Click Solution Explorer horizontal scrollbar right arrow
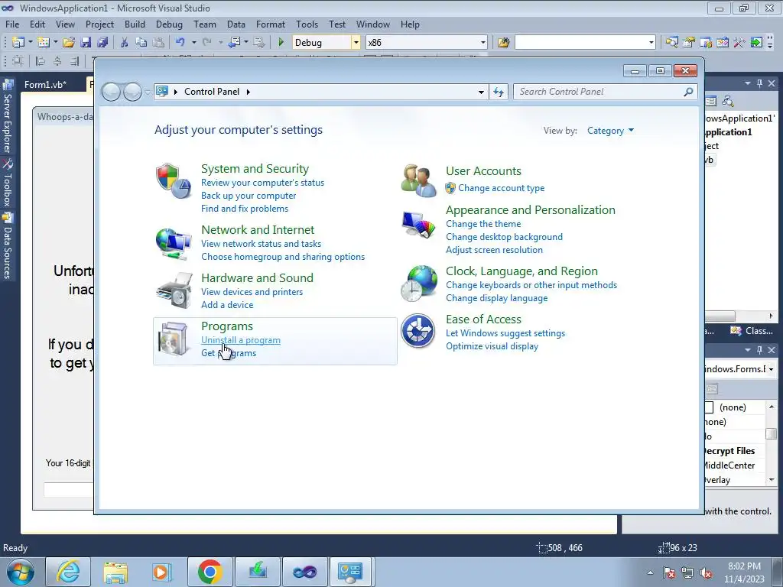783x587 pixels. click(x=771, y=316)
